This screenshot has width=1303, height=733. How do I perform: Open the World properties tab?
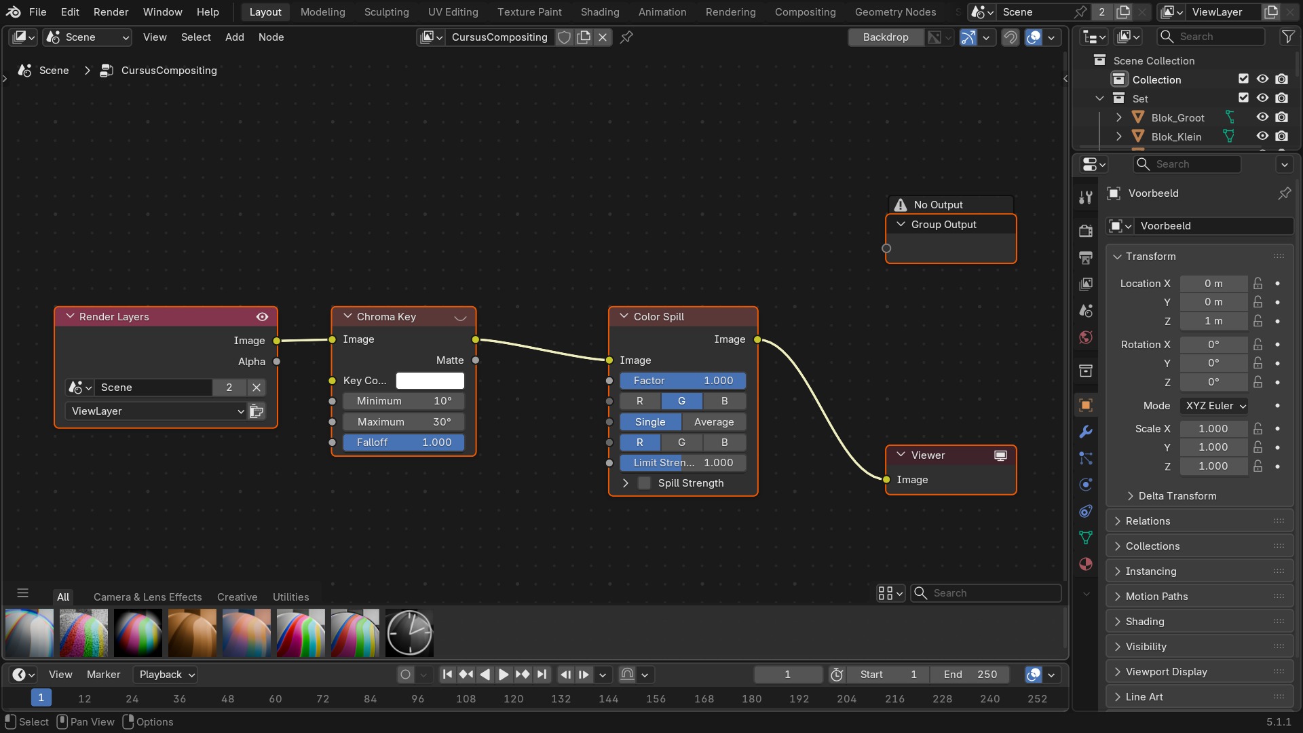pyautogui.click(x=1086, y=337)
